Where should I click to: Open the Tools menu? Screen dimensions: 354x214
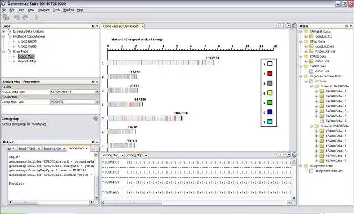click(x=56, y=10)
